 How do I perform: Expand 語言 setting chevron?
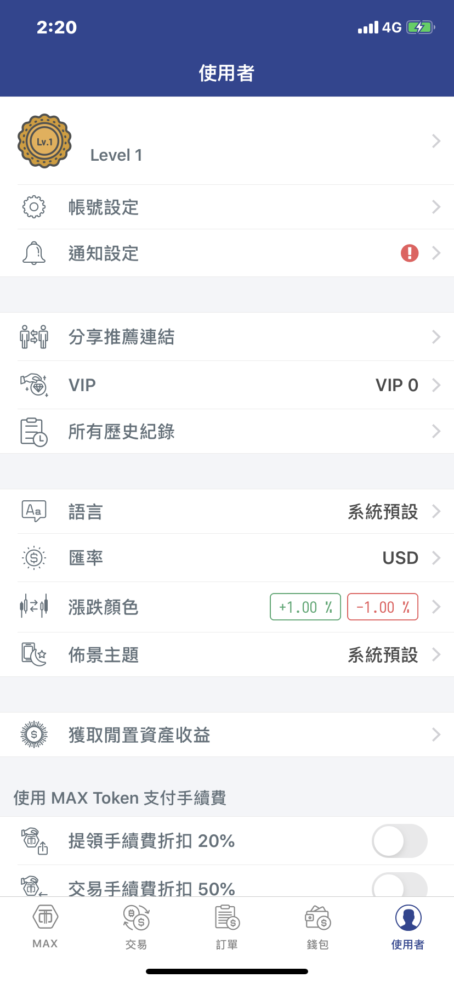436,511
